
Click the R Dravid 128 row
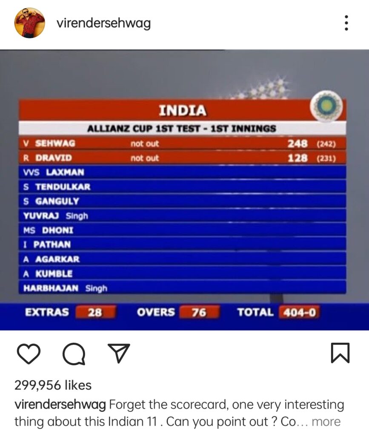click(x=182, y=158)
